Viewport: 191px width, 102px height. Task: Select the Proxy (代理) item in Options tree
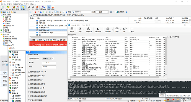click(16, 55)
